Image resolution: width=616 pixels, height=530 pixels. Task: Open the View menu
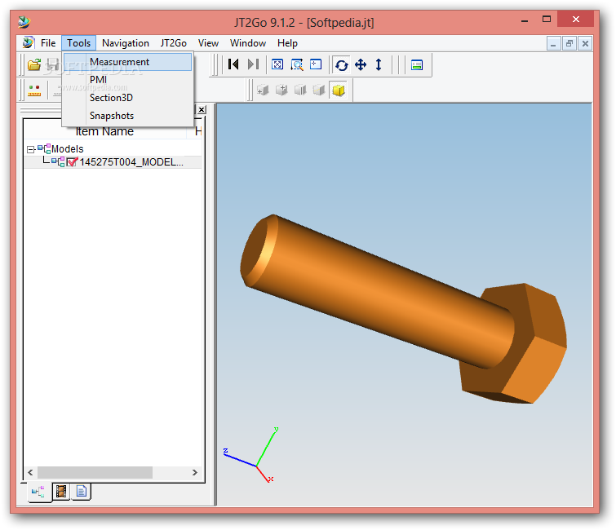tap(208, 42)
